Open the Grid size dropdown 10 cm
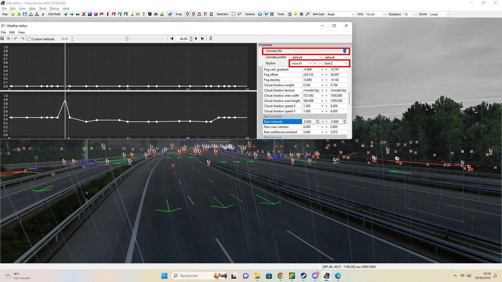The image size is (502, 282). 376,14
